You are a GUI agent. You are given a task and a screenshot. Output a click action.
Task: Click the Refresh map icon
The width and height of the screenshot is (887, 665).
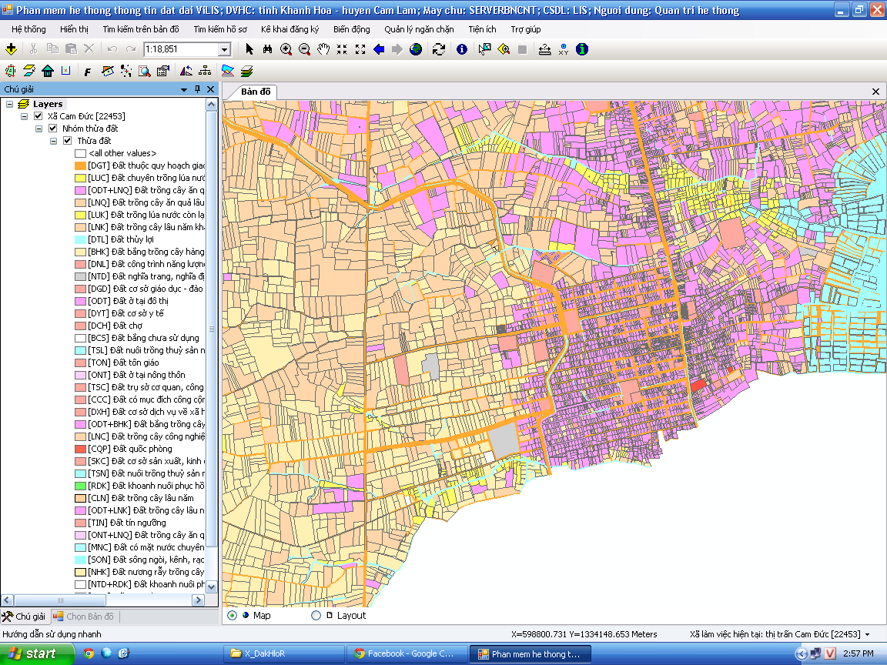coord(439,49)
